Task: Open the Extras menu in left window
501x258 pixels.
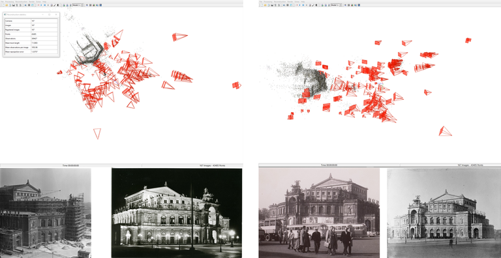Action: coord(38,1)
